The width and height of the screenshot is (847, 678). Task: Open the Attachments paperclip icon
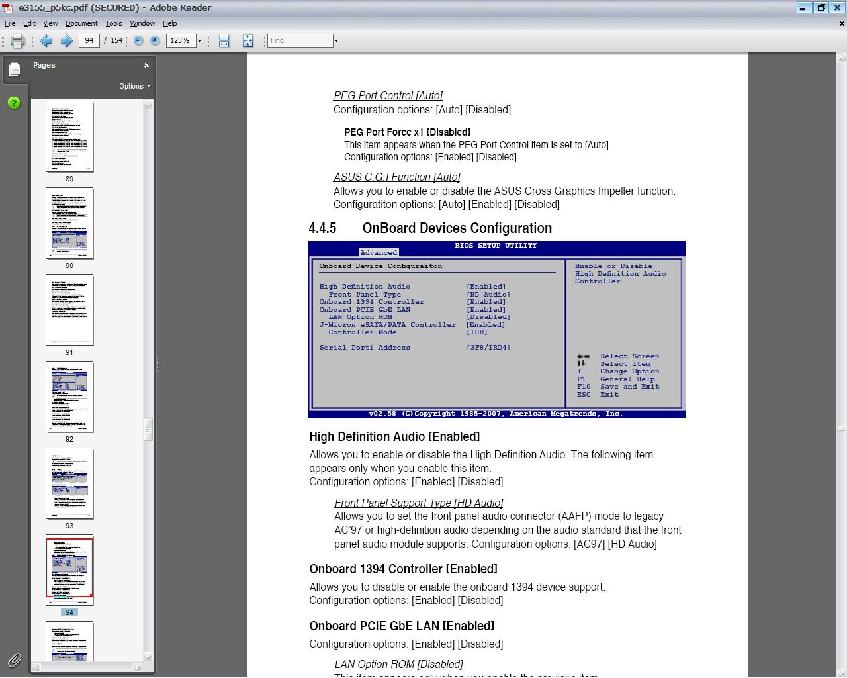(x=14, y=659)
